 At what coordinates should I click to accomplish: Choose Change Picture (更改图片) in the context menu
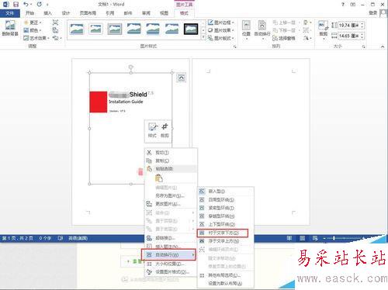coord(171,204)
